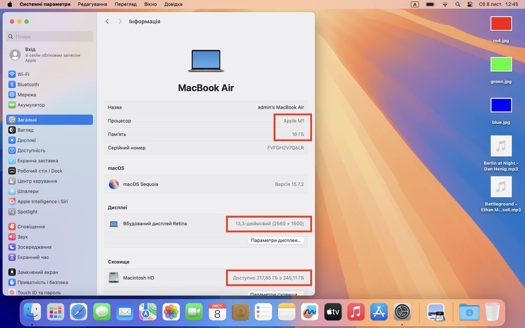Open Apple TV from the Dock
This screenshot has height=328, width=525.
[333, 312]
